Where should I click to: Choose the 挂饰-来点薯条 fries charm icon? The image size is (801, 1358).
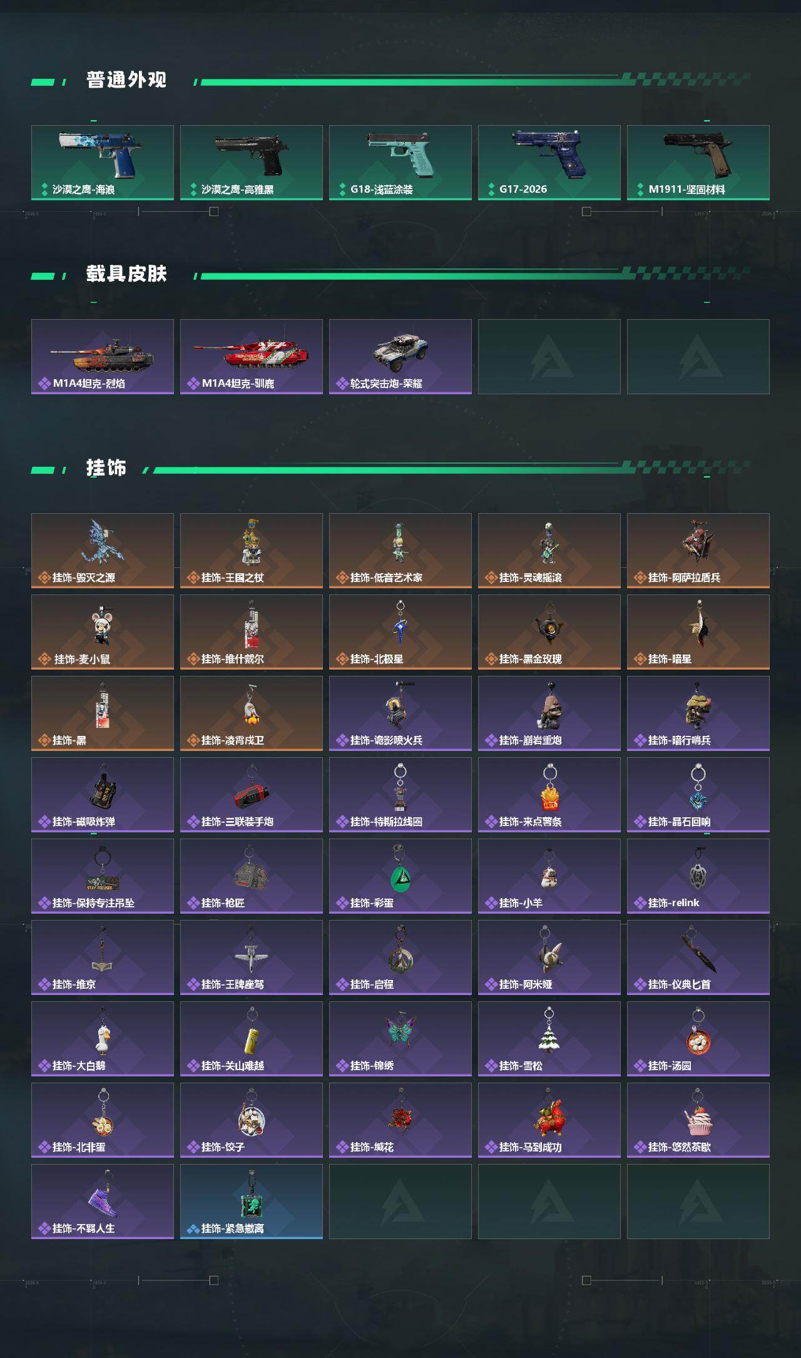(x=549, y=787)
